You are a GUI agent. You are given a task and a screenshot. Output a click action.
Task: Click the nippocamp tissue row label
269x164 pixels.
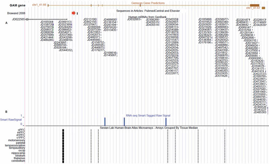18,153
